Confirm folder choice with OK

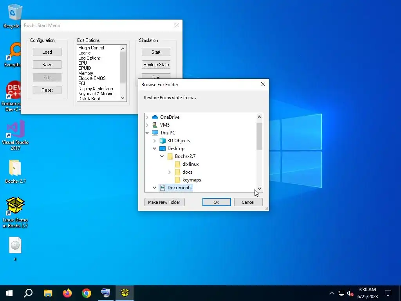point(216,202)
